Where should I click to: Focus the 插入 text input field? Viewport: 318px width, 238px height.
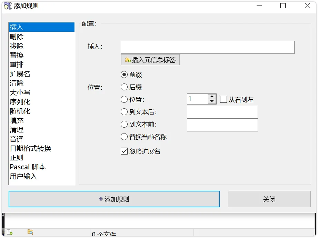pyautogui.click(x=208, y=47)
